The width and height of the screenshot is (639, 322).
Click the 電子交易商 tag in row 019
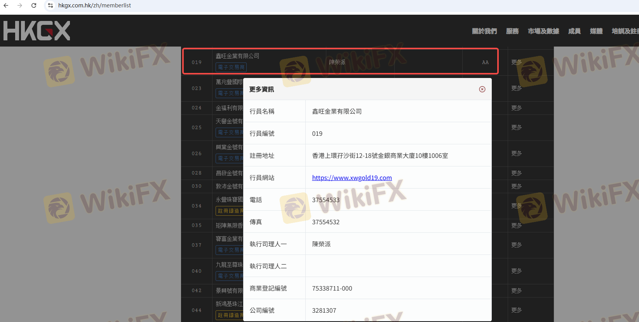(231, 68)
